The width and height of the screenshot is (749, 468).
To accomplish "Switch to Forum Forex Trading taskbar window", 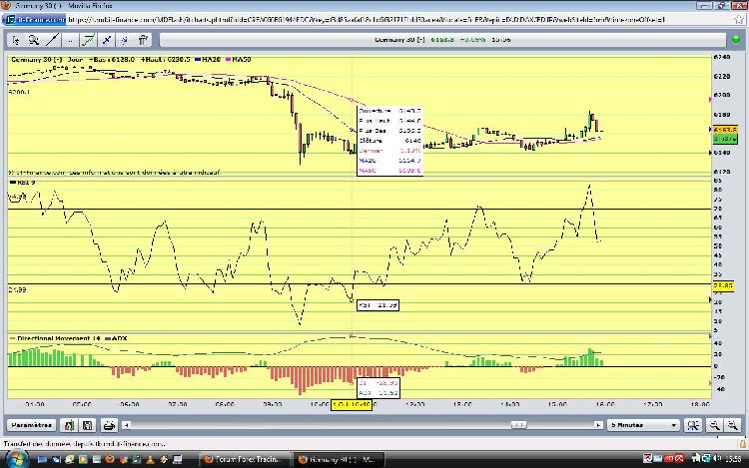I will point(245,458).
